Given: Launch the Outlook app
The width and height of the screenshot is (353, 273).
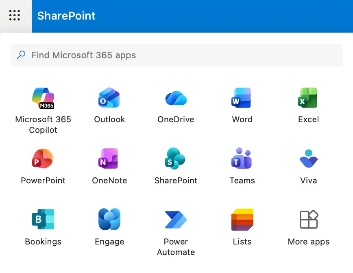Looking at the screenshot, I should click(x=109, y=106).
